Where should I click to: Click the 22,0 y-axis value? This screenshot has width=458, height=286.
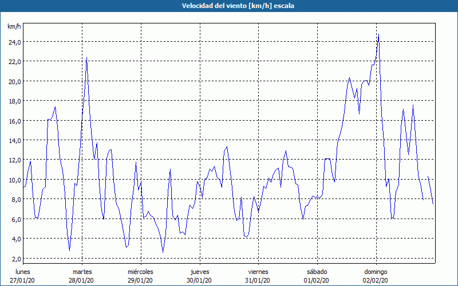[15, 62]
